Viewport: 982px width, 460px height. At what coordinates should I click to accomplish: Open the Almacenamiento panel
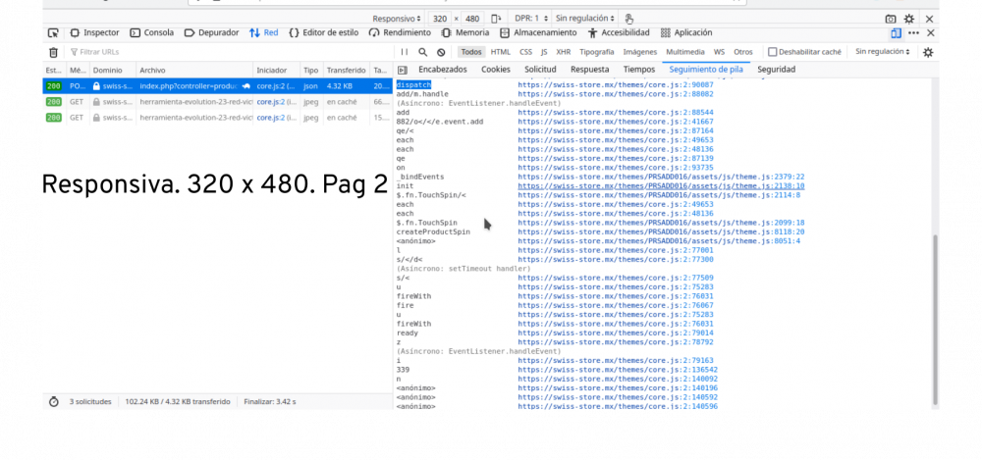(x=538, y=32)
